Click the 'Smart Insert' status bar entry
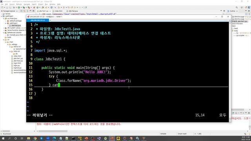 coord(182,134)
